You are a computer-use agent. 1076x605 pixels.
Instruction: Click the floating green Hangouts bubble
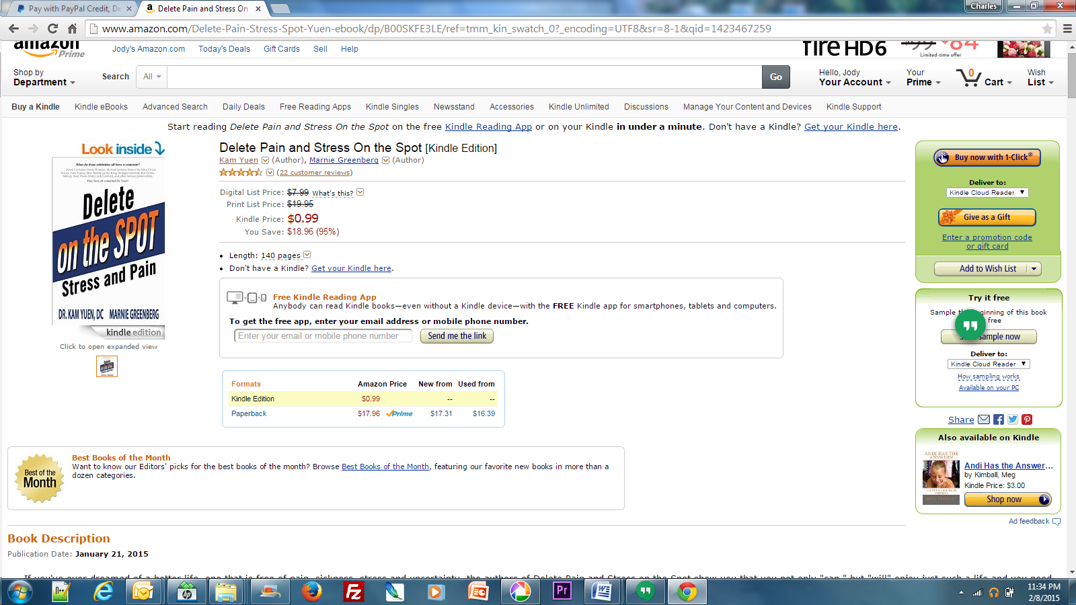(970, 326)
